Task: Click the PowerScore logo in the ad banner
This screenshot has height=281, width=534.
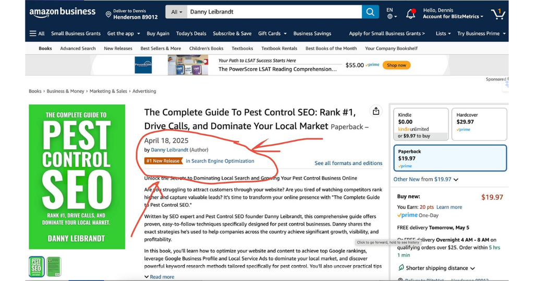Action: 143,65
